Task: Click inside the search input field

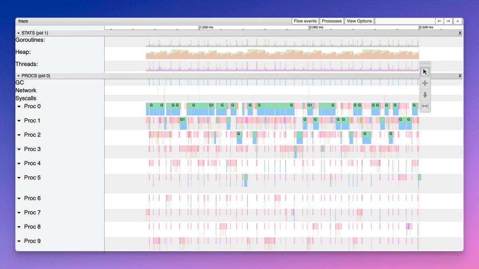Action: (405, 21)
